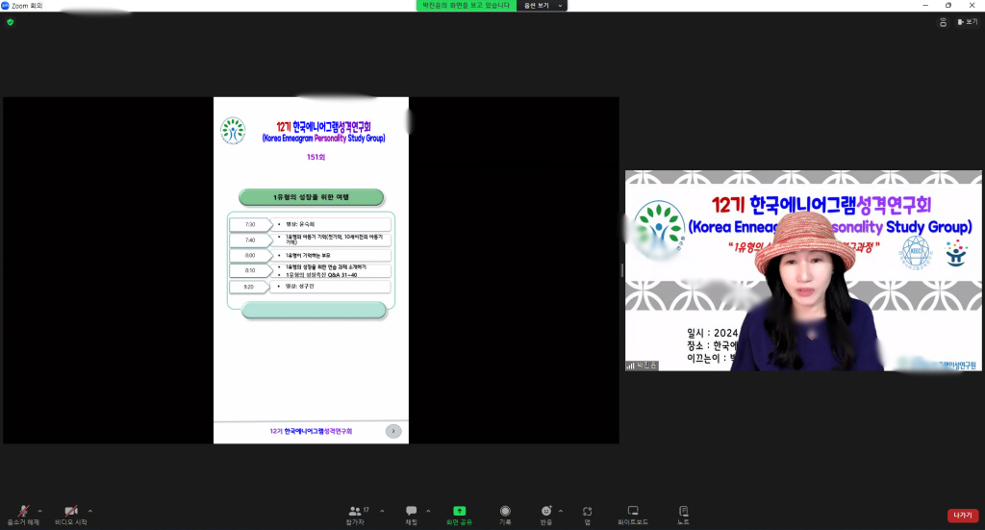Viewport: 985px width, 530px height.
Task: Click the slide's next arrow button
Action: point(393,431)
